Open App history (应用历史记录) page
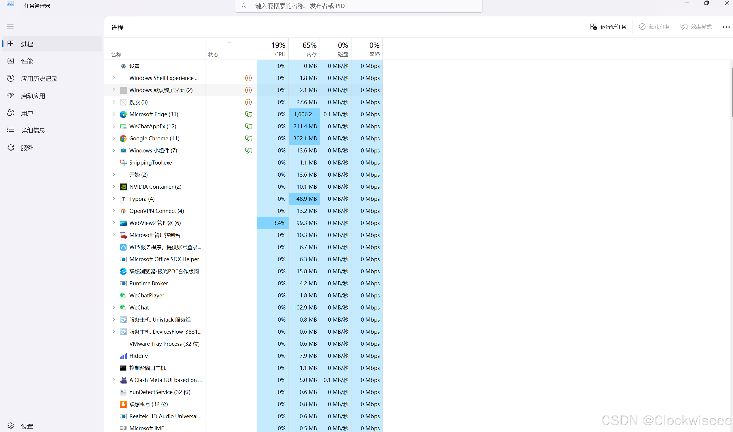 click(x=39, y=79)
